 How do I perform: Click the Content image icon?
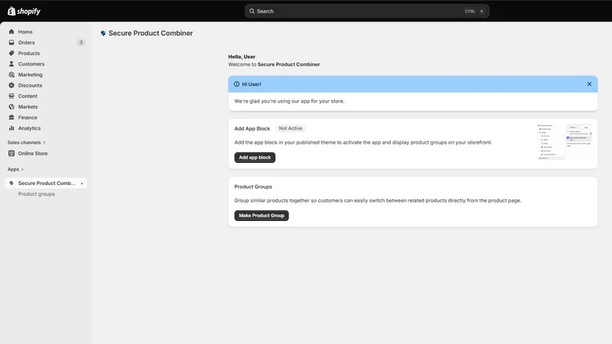11,96
